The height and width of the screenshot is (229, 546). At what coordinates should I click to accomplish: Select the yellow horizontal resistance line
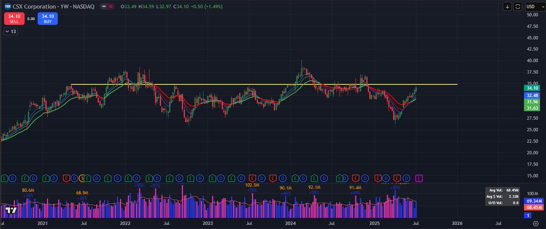(x=264, y=84)
